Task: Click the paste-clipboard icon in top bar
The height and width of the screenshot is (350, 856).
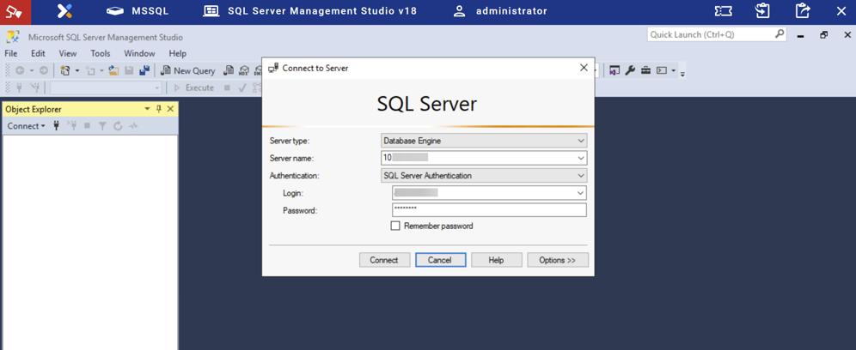Action: pos(762,11)
